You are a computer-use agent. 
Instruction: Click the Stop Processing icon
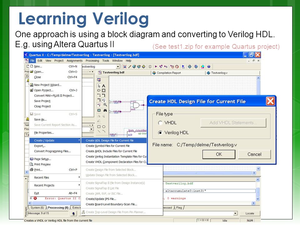150,67
